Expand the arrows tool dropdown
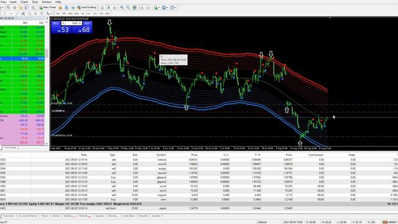 (51, 14)
